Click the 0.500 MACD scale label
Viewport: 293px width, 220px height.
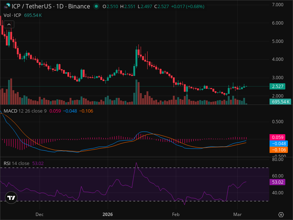(278, 122)
